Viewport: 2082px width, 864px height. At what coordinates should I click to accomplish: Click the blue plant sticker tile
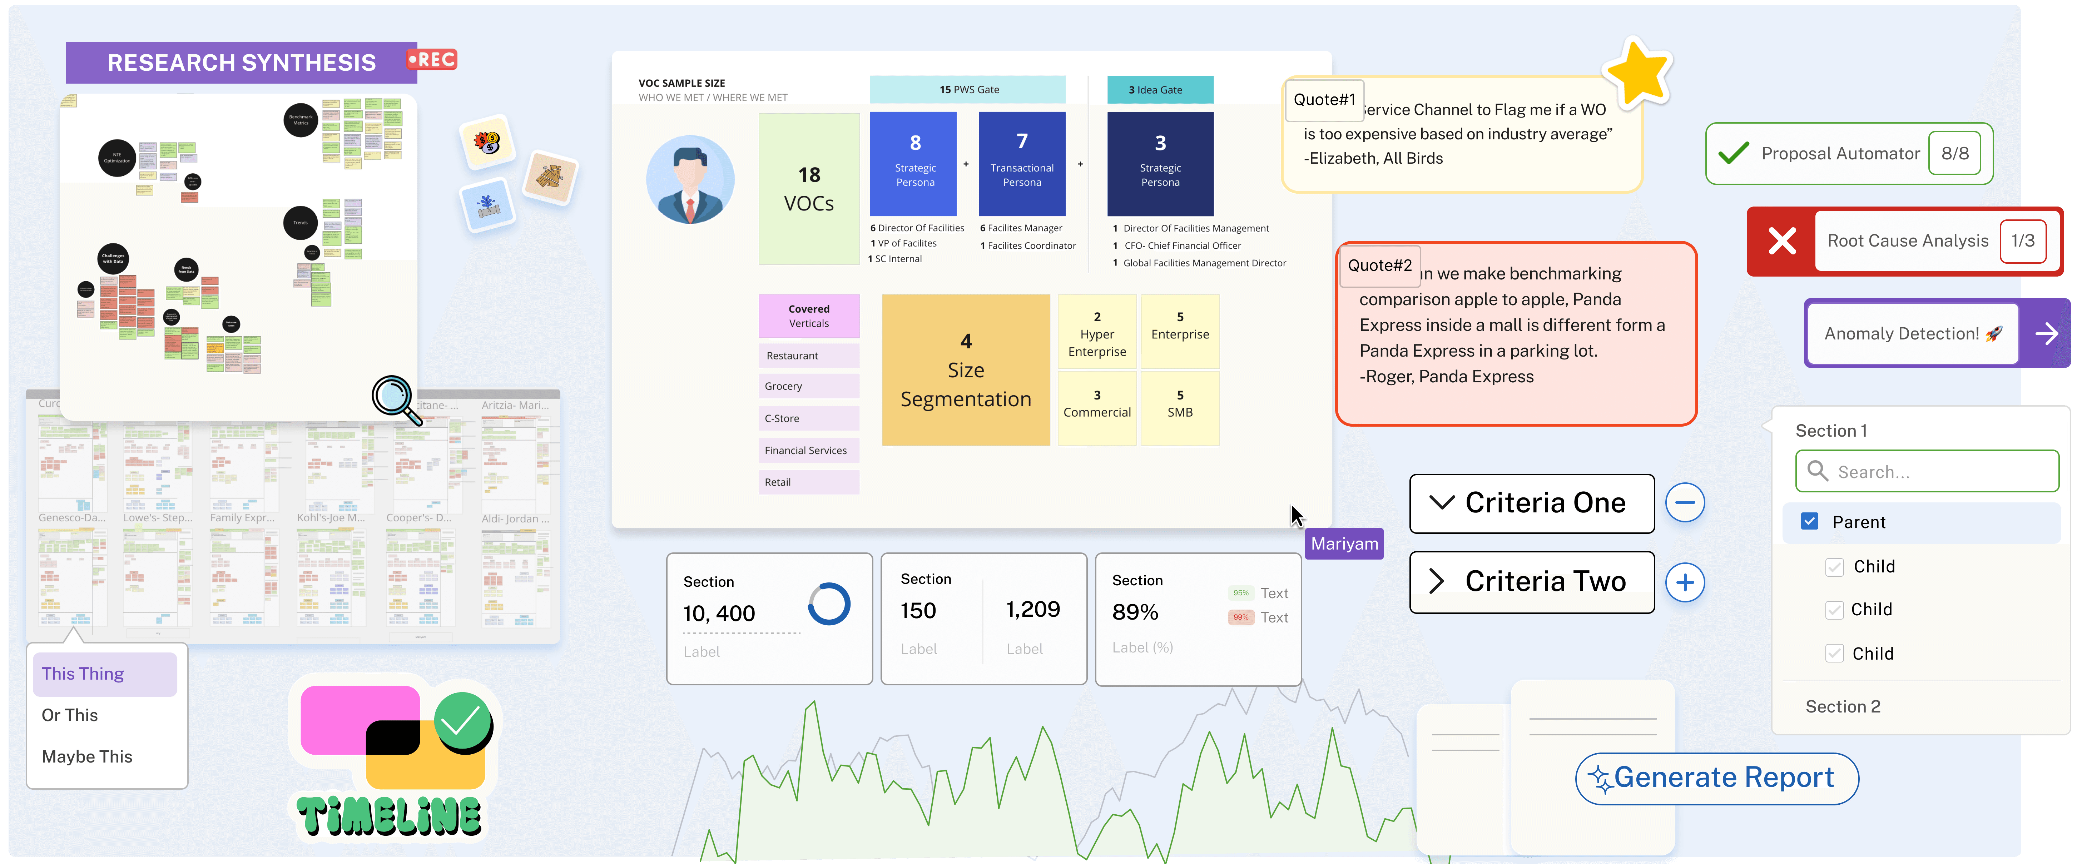[x=487, y=205]
